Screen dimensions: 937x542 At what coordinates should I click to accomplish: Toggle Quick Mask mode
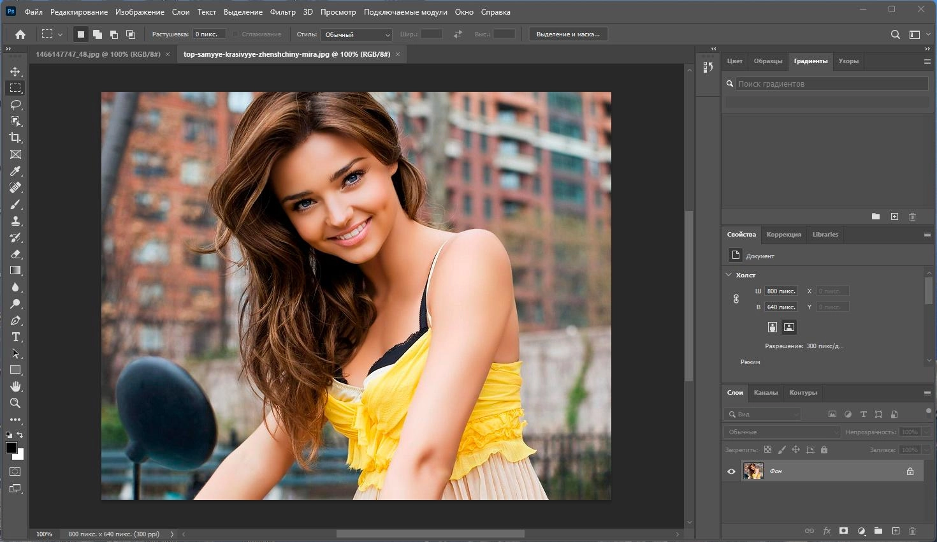pyautogui.click(x=15, y=472)
